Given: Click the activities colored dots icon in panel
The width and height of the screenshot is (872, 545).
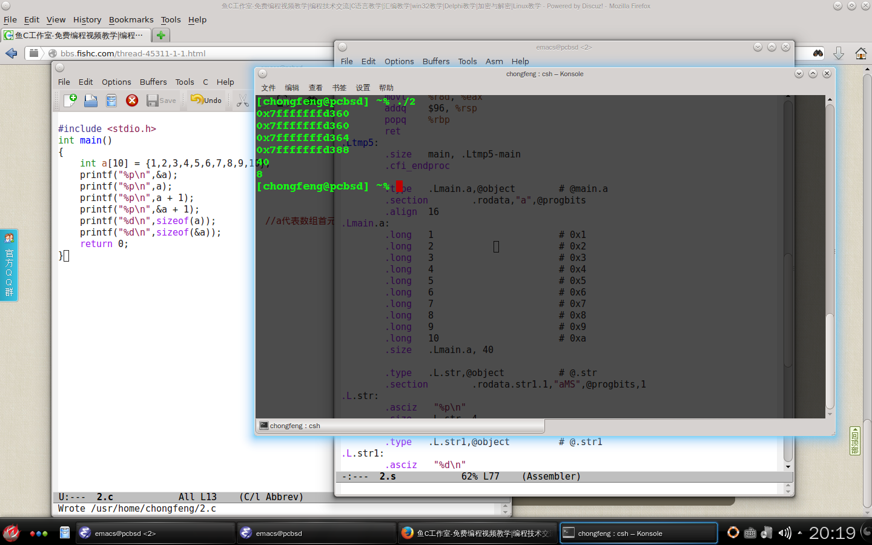Looking at the screenshot, I should (x=39, y=533).
